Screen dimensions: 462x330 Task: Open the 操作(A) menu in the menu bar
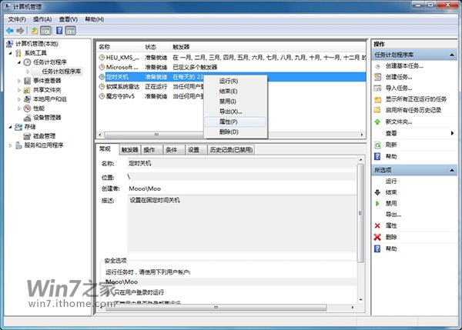point(42,18)
